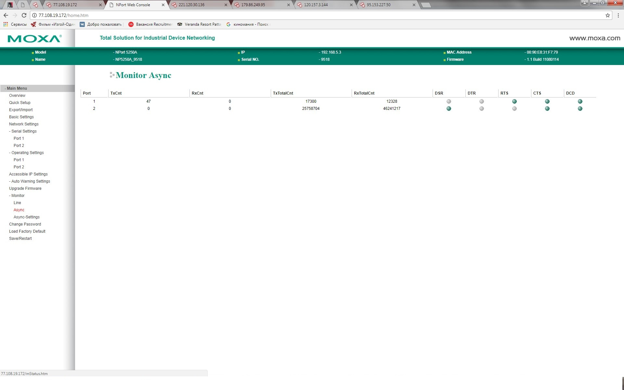
Task: Click the DSR status icon for Port 1
Action: (448, 101)
